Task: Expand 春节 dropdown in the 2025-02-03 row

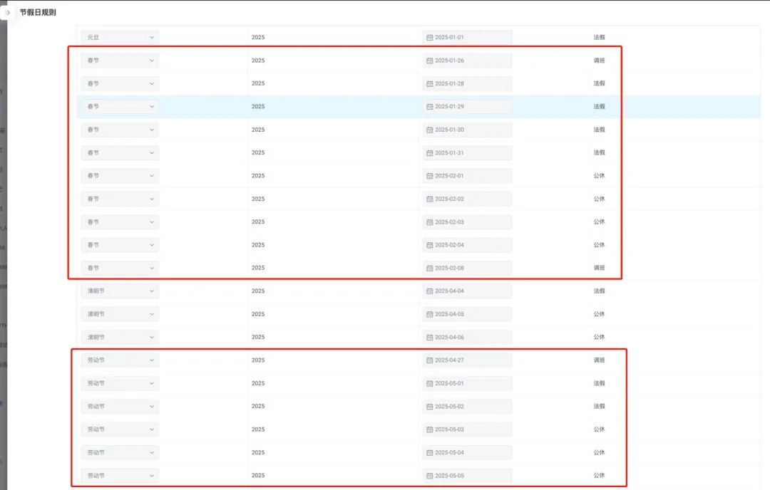Action: tap(120, 222)
